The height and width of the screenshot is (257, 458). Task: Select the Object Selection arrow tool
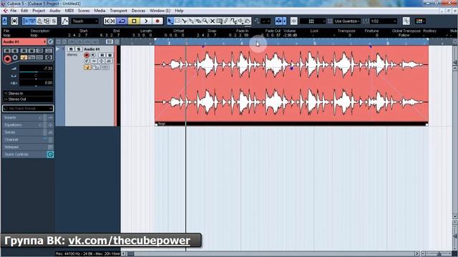point(170,21)
